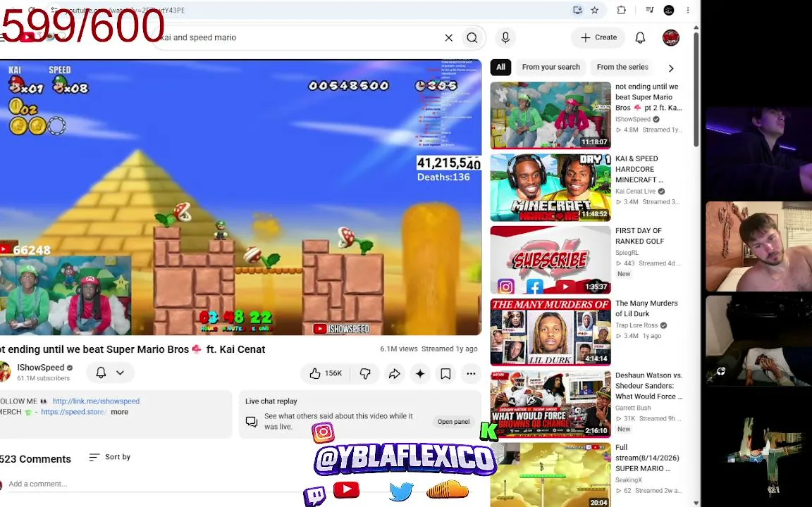Click the '523 Comments' count text

tap(35, 459)
